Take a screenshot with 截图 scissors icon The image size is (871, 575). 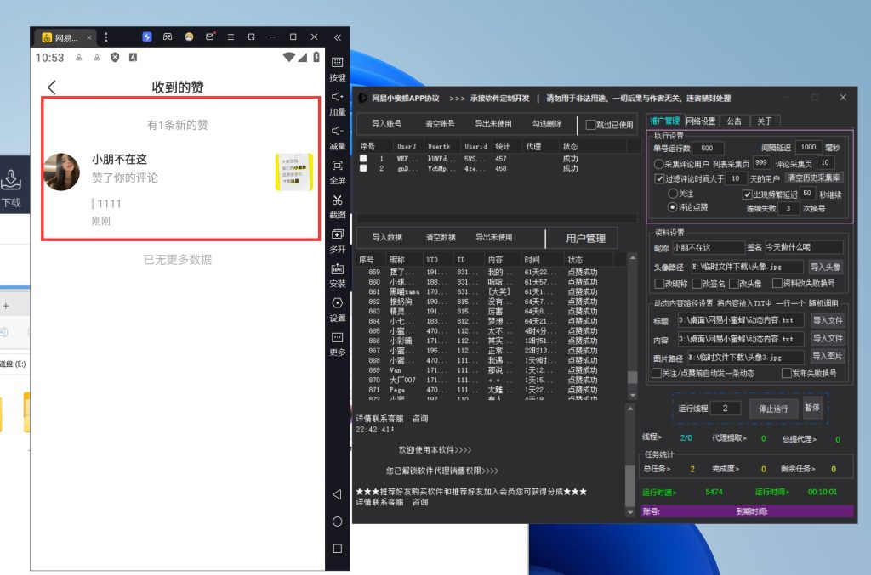(x=338, y=200)
